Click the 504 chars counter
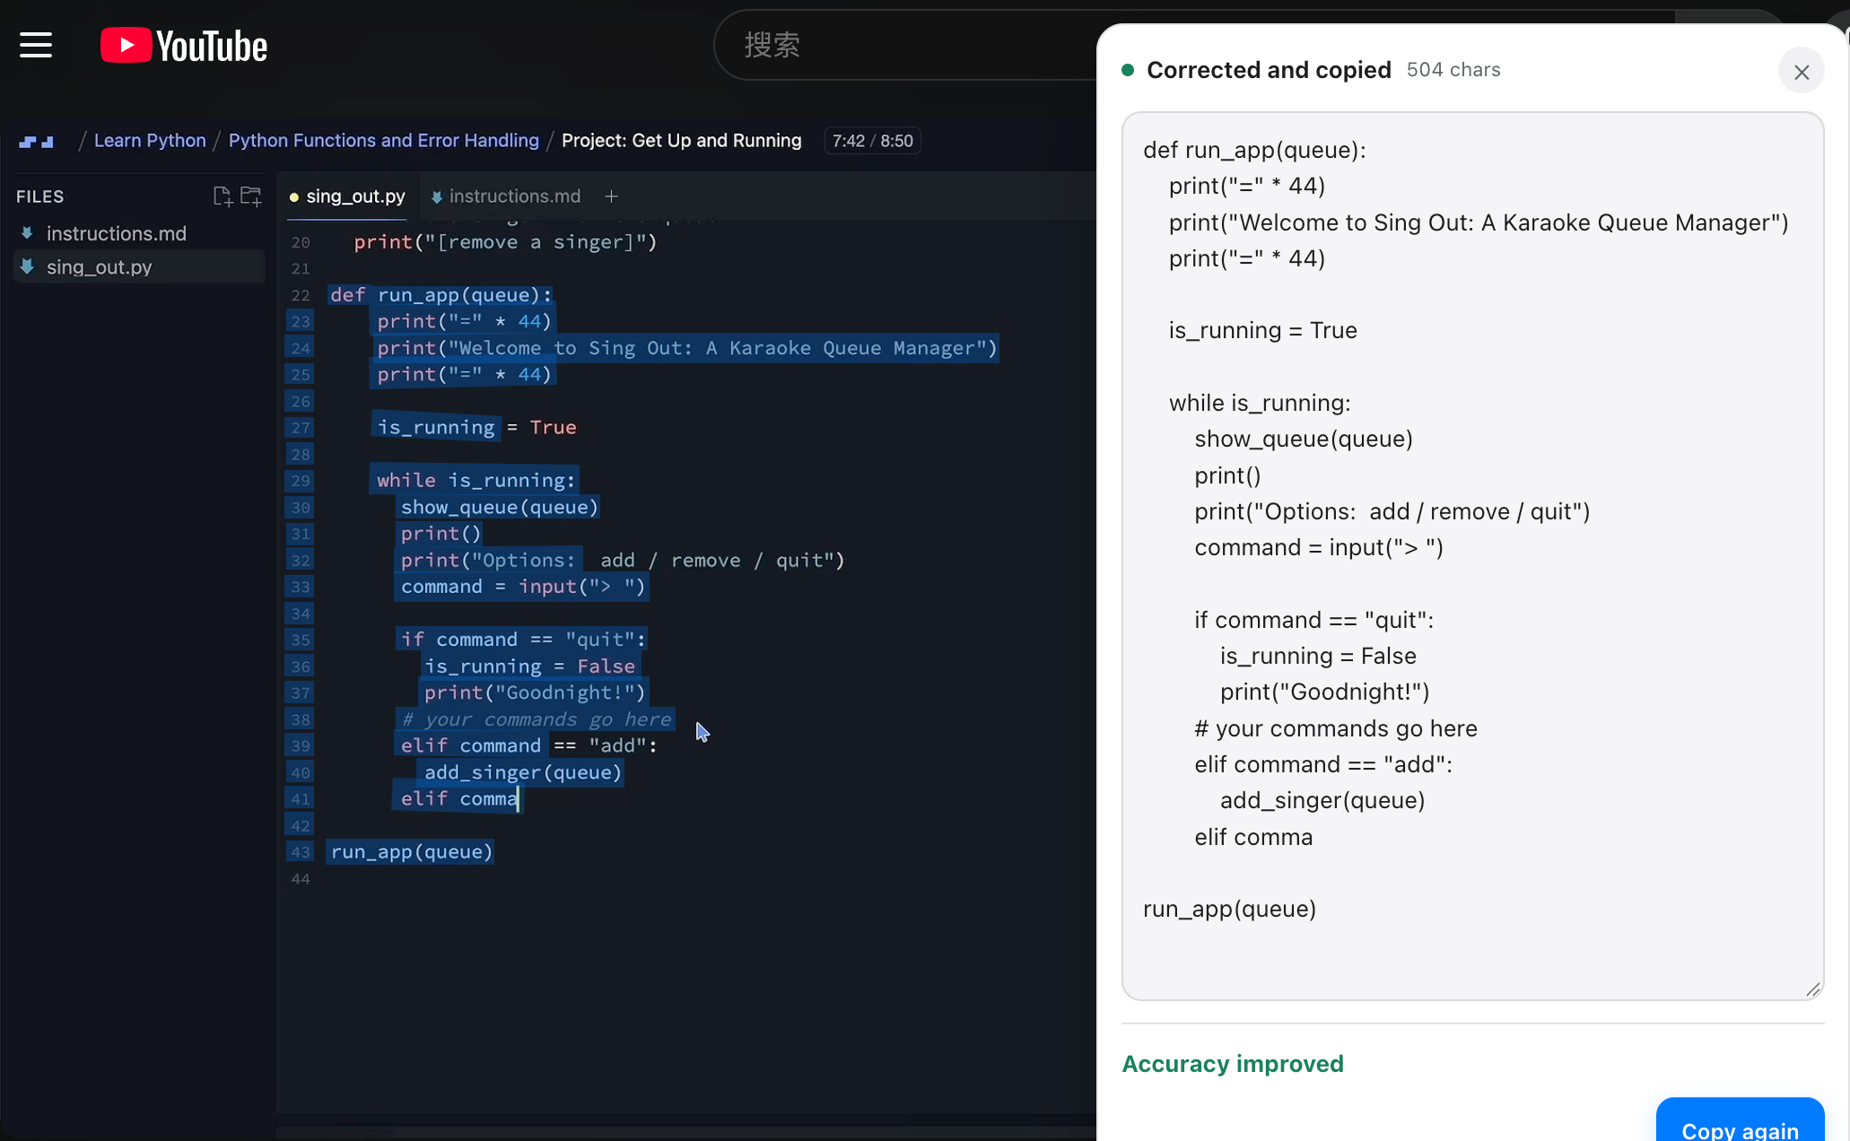1850x1141 pixels. click(1453, 70)
